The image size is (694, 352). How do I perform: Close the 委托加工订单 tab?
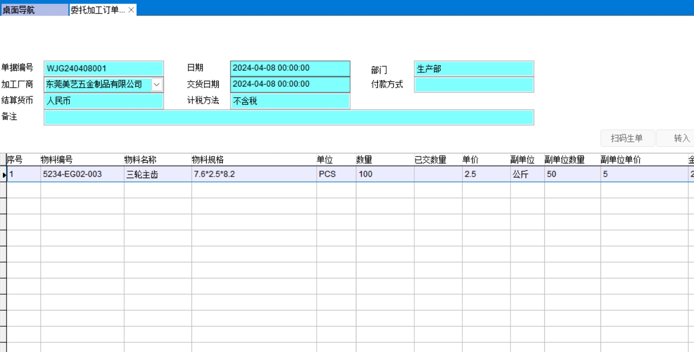coord(131,10)
